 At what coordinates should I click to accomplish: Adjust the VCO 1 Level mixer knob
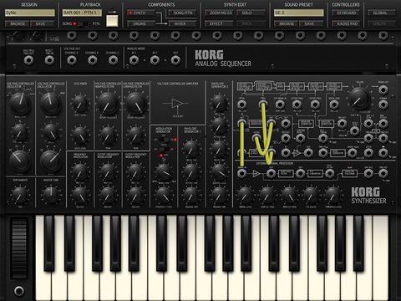tap(80, 103)
